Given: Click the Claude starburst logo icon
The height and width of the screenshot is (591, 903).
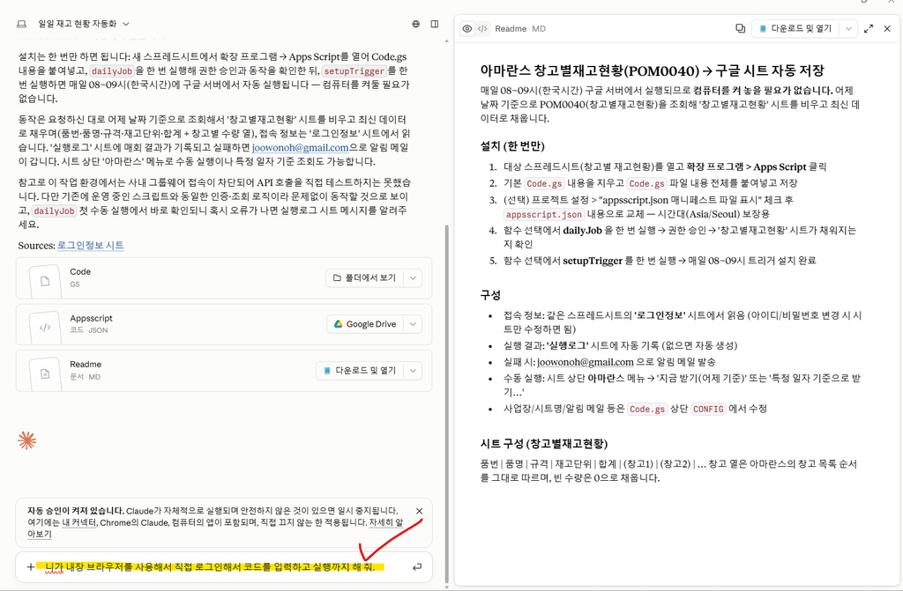Looking at the screenshot, I should [x=26, y=440].
